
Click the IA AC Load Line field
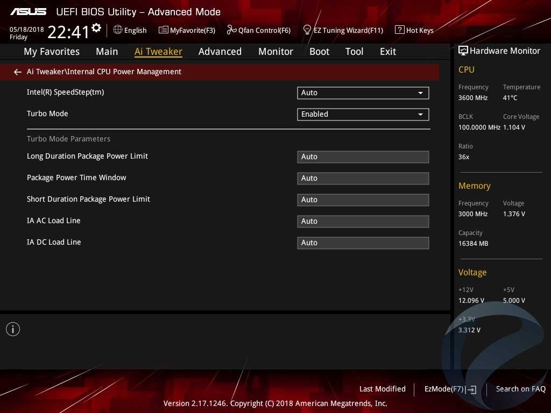tap(363, 222)
